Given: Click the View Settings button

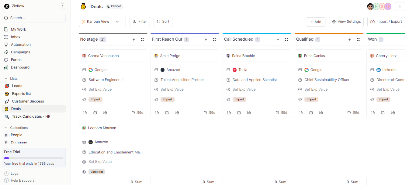Looking at the screenshot, I should coord(346,22).
